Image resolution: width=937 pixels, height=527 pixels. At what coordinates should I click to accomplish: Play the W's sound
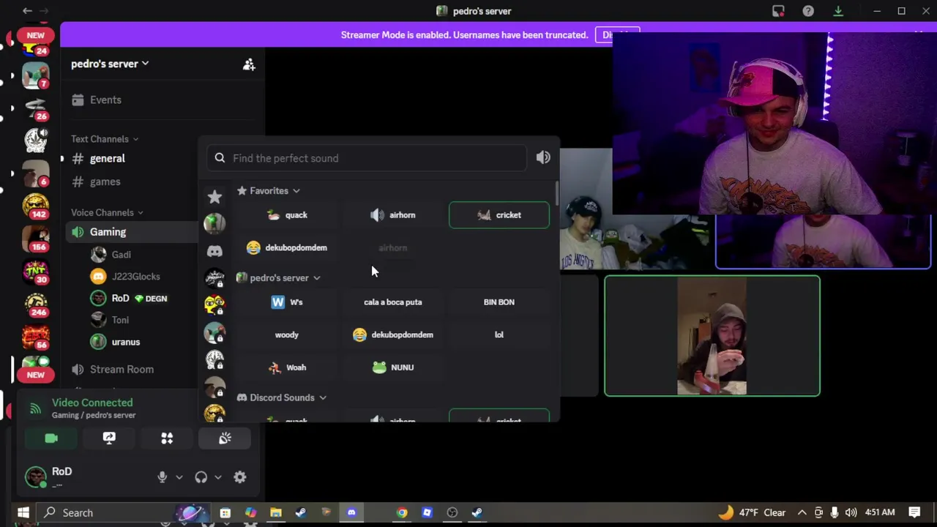pos(286,302)
